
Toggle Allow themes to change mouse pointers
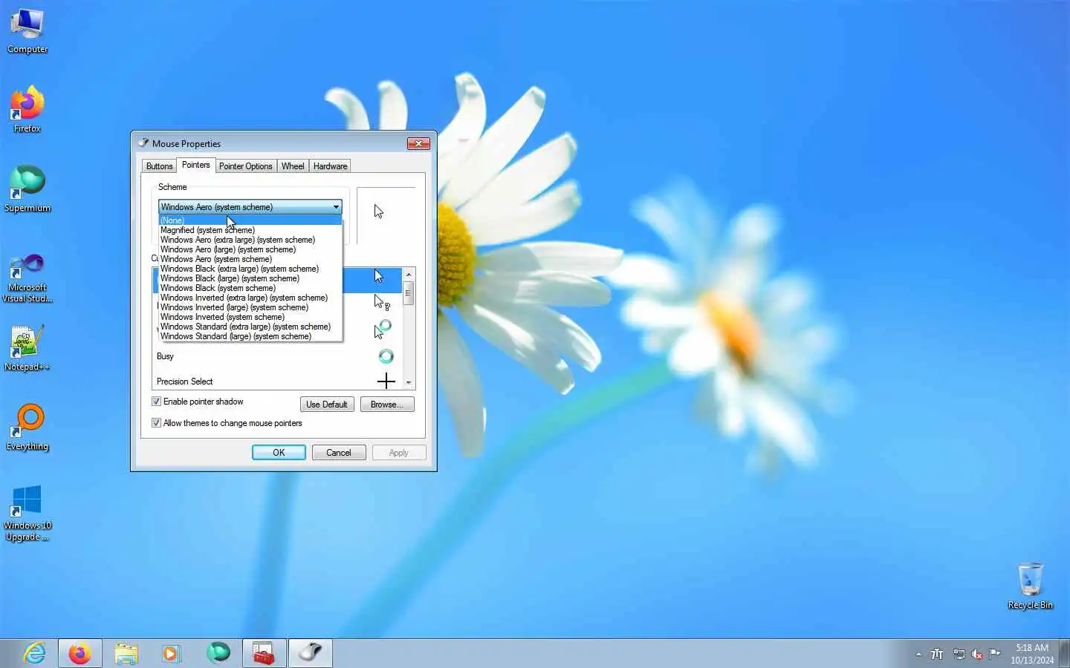click(156, 423)
